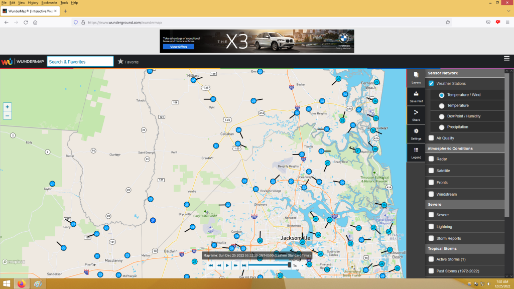This screenshot has width=514, height=289.
Task: Open the History menu
Action: (x=33, y=3)
